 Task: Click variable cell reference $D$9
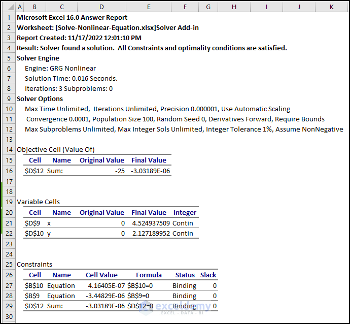(x=32, y=223)
